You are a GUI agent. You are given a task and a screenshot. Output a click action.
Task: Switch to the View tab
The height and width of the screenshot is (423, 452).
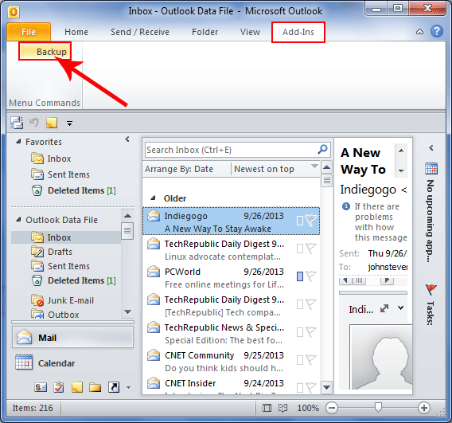(250, 32)
